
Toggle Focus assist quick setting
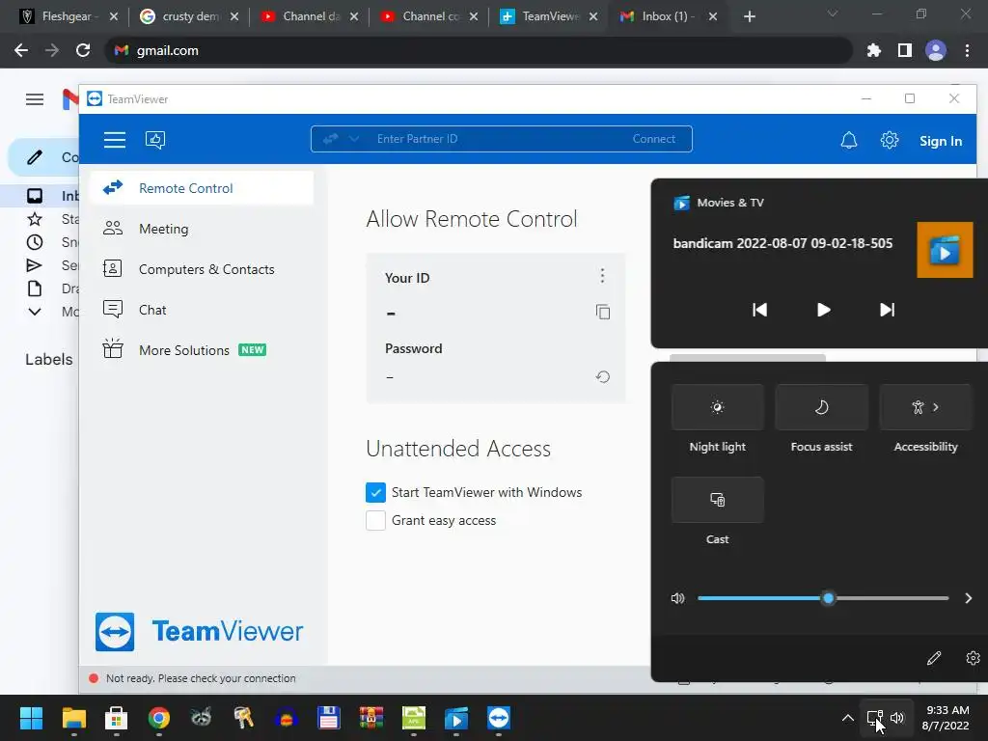(x=821, y=407)
